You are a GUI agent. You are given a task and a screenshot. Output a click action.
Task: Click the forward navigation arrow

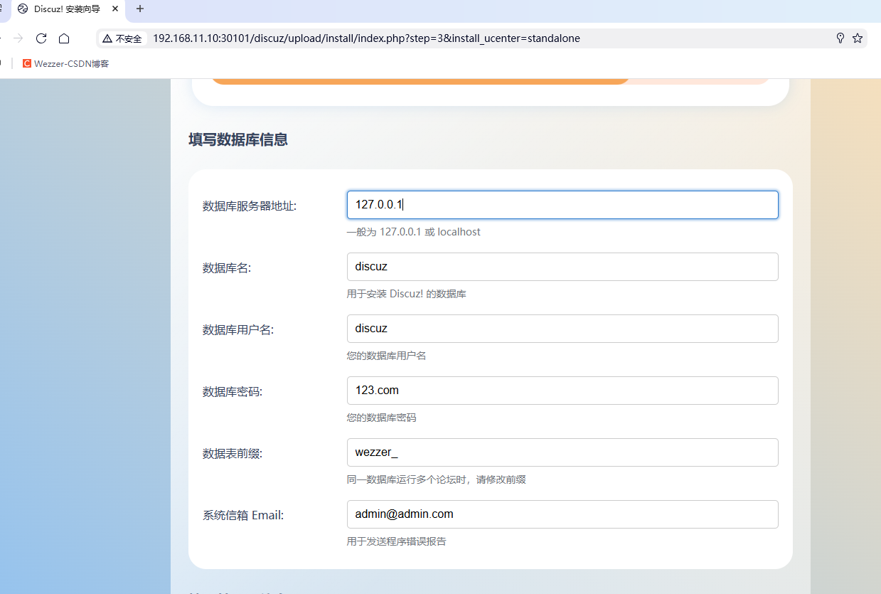pyautogui.click(x=18, y=38)
